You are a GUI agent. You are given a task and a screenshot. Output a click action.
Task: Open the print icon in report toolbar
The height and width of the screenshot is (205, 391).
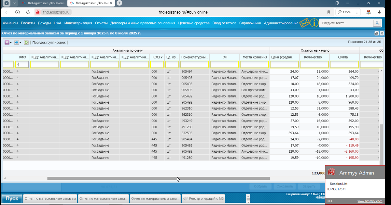point(16,43)
